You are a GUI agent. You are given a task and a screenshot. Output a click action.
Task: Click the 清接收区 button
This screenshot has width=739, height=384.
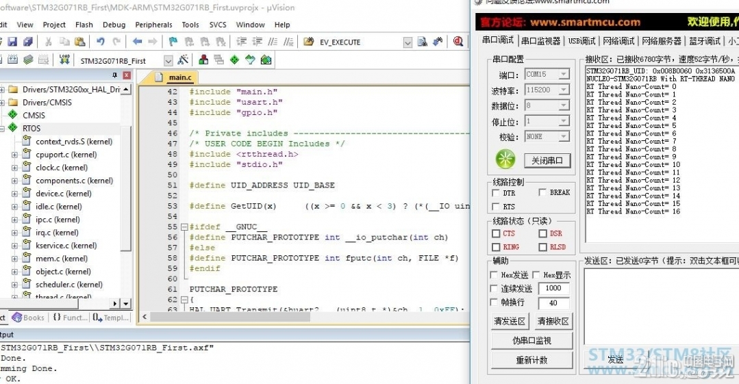(x=553, y=321)
